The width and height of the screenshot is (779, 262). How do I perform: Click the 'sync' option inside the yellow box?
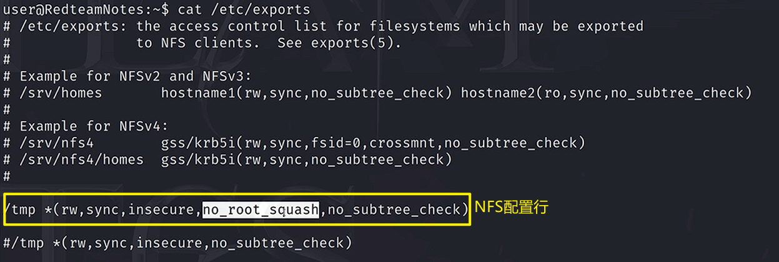pyautogui.click(x=102, y=210)
